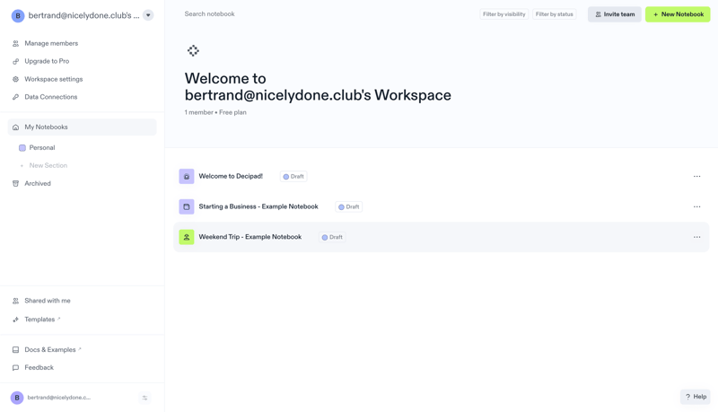
Task: Open Data Connections from the sidebar
Action: [50, 97]
